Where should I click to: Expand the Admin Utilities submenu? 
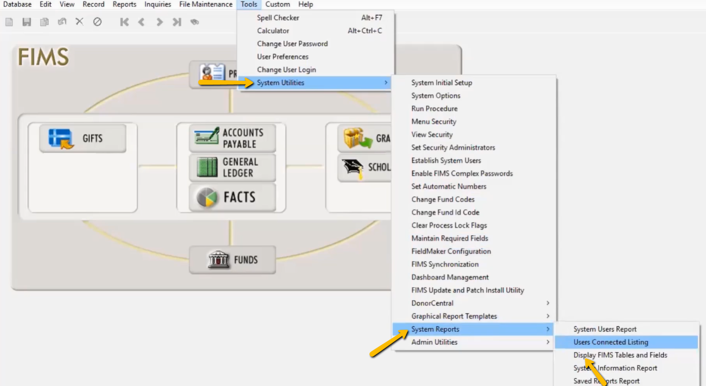pos(474,342)
